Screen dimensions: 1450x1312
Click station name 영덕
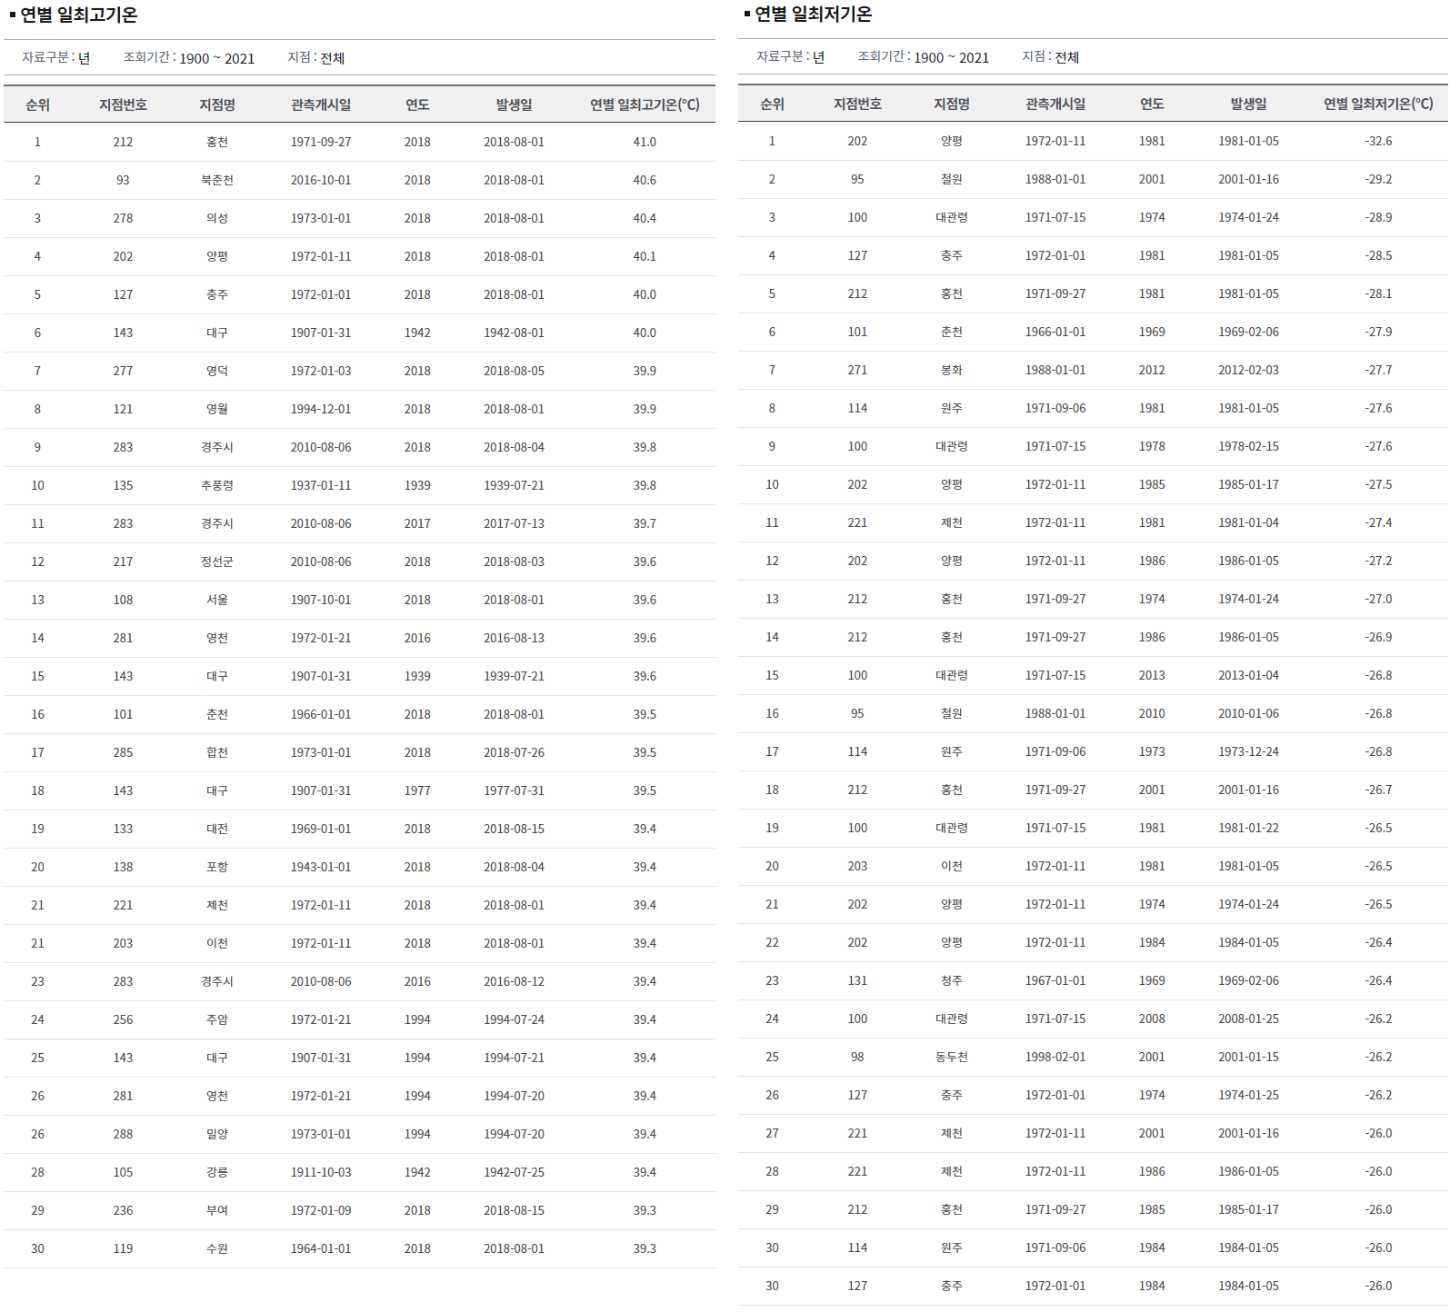click(x=217, y=371)
